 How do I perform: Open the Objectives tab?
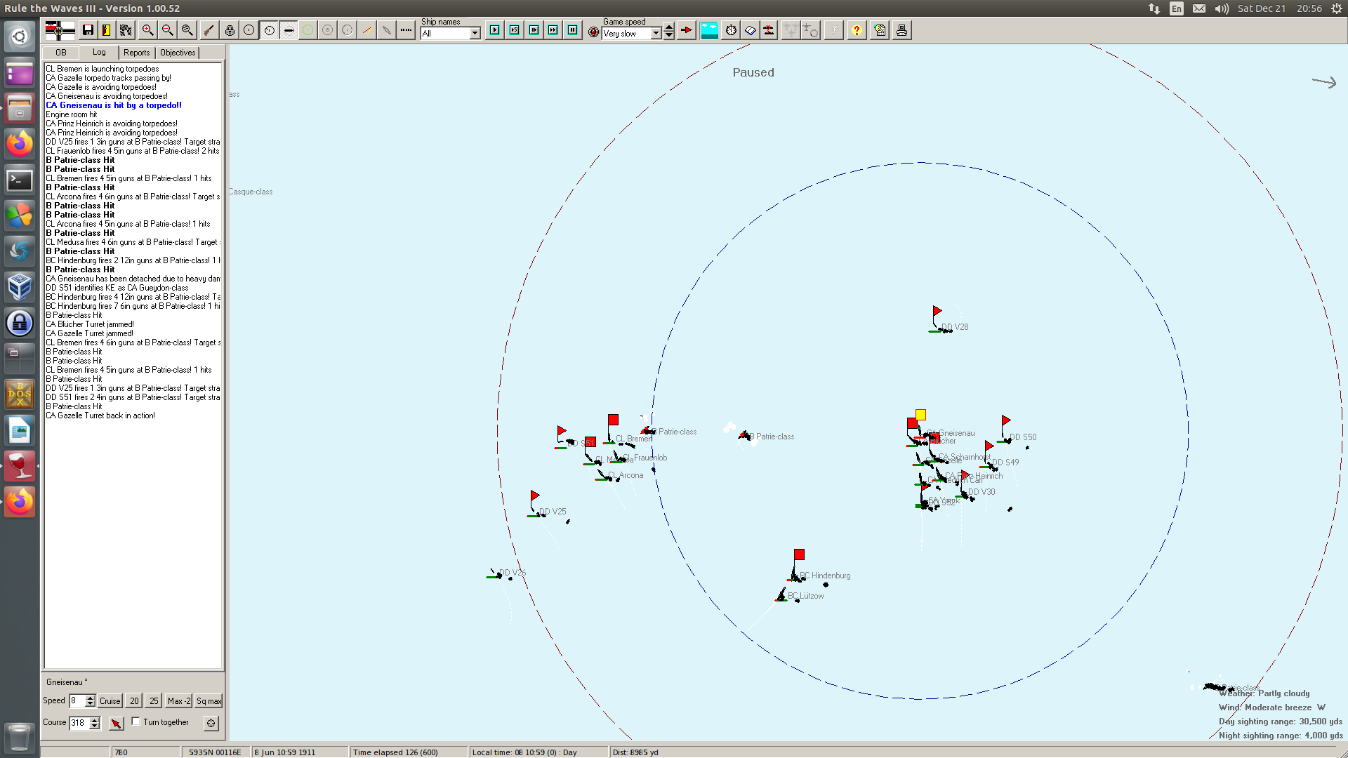178,53
